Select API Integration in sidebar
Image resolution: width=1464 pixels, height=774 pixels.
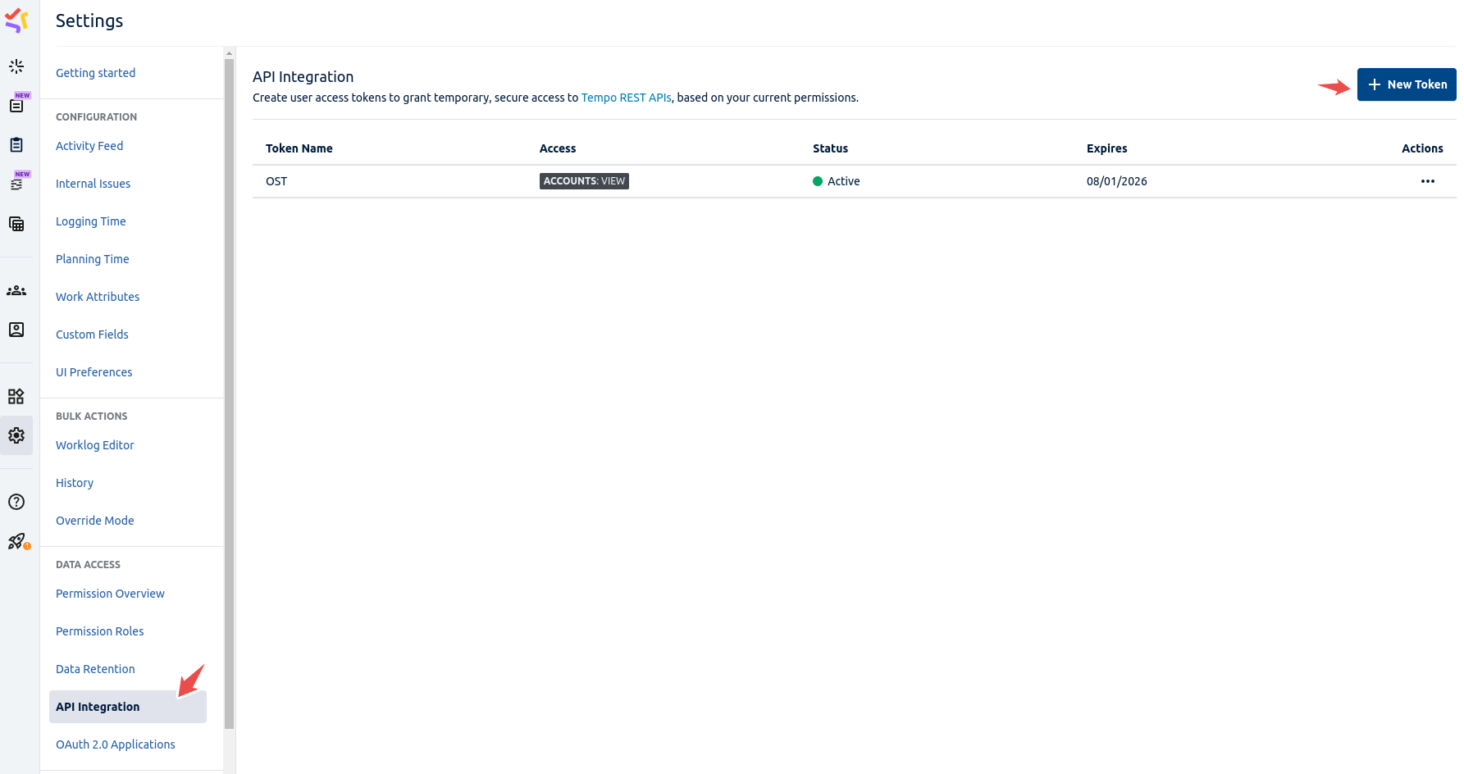point(128,707)
